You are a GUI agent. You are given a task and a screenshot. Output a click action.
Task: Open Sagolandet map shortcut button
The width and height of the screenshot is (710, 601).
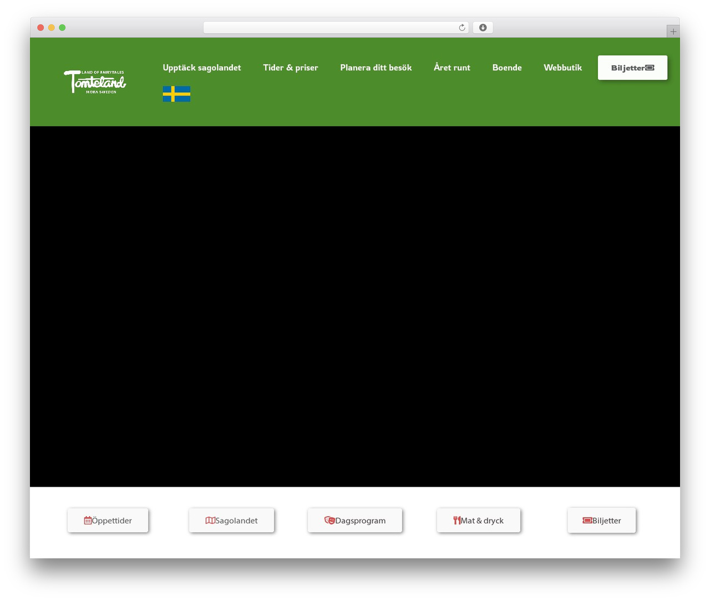[231, 520]
